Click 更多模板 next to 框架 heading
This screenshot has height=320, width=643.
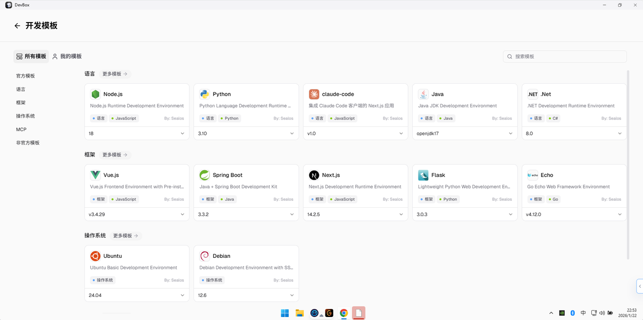(x=115, y=154)
